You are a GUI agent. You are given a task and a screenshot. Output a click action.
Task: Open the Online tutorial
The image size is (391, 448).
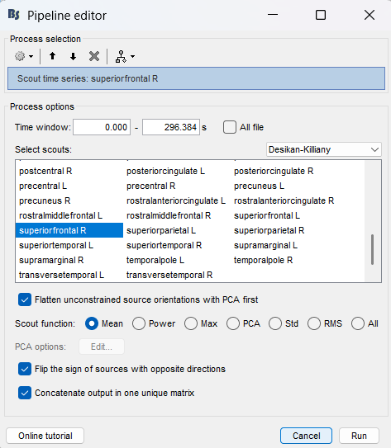pos(45,436)
